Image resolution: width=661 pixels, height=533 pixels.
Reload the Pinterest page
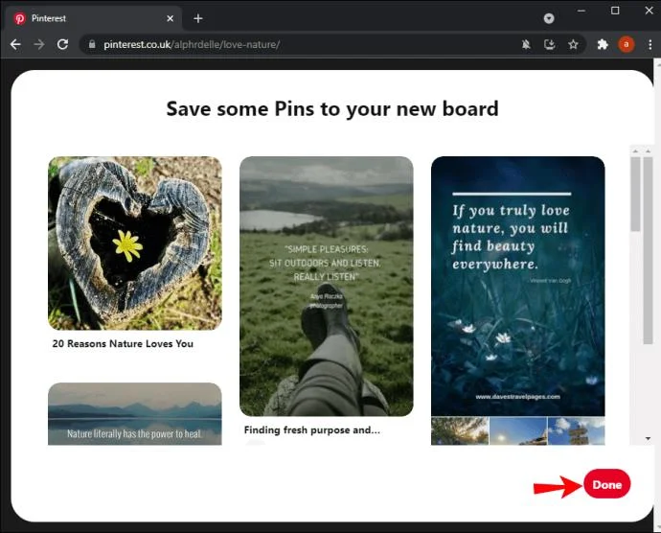(63, 44)
